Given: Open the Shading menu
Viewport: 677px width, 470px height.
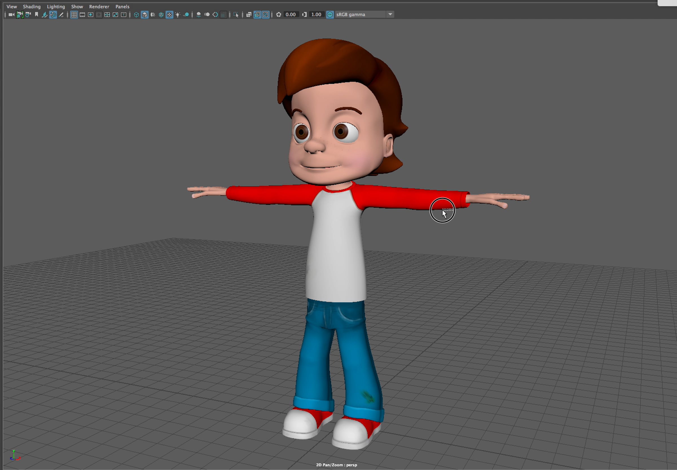Looking at the screenshot, I should 32,6.
